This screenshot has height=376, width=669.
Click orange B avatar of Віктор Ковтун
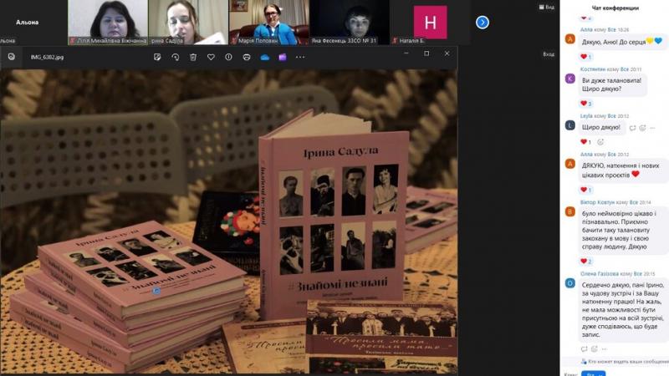(570, 211)
